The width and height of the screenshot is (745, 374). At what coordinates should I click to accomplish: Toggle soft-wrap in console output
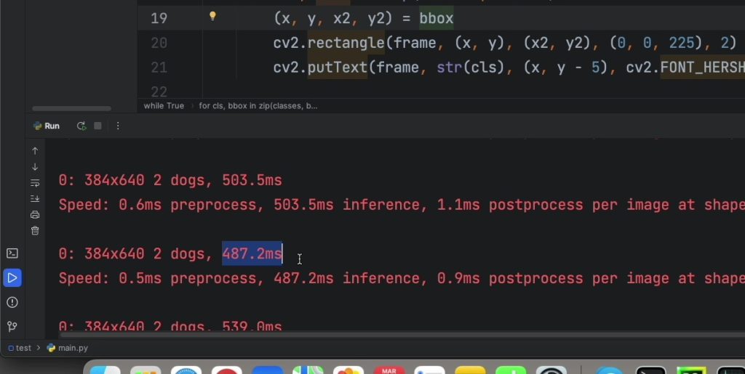click(35, 183)
